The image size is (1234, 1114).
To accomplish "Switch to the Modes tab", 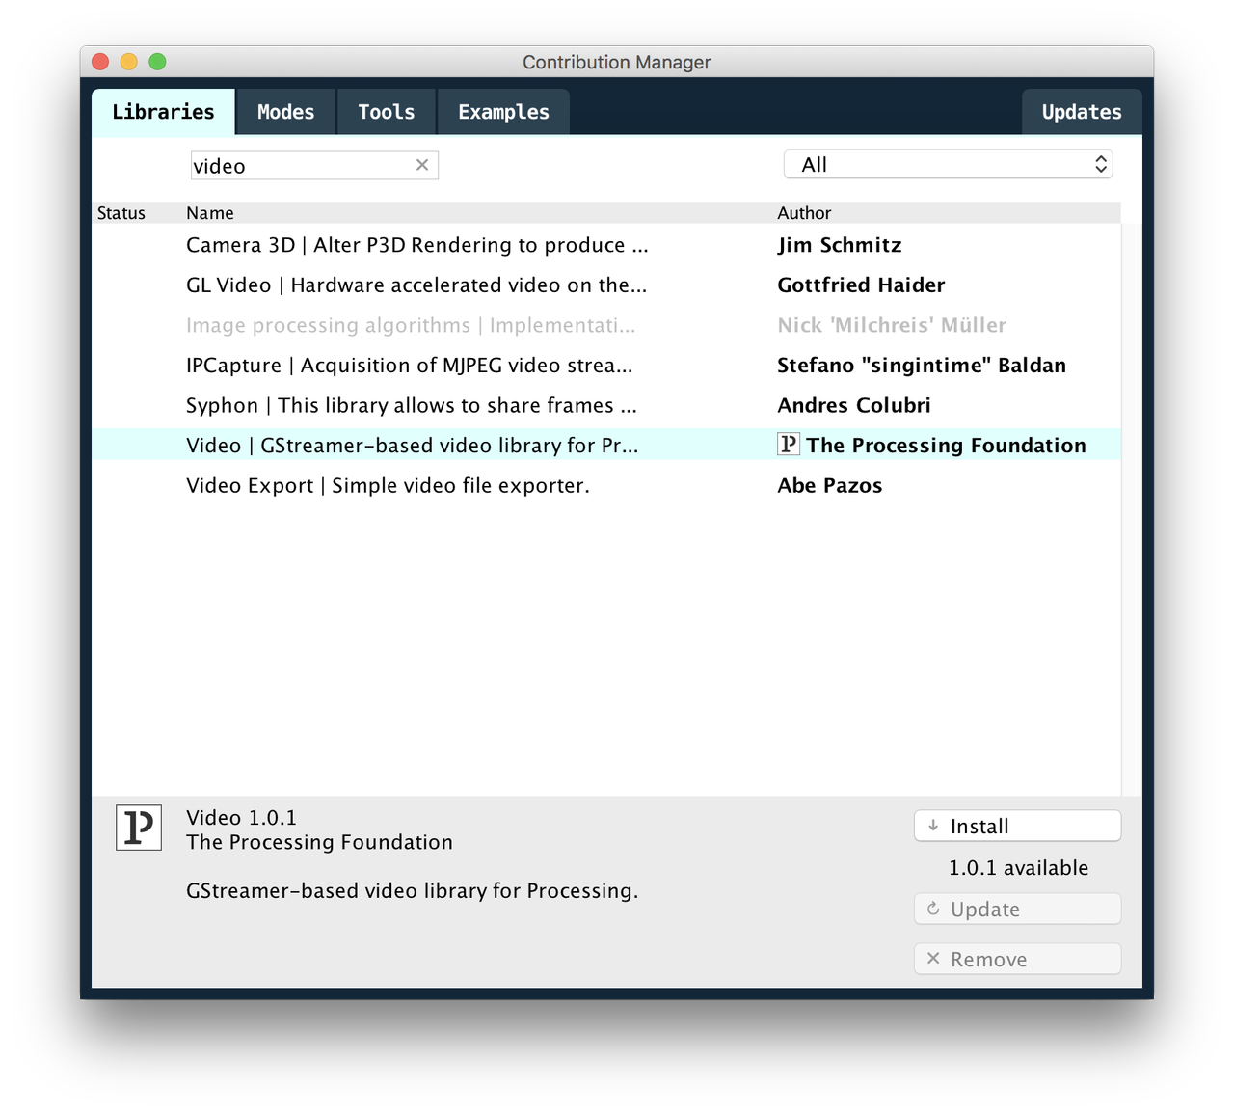I will pos(285,112).
